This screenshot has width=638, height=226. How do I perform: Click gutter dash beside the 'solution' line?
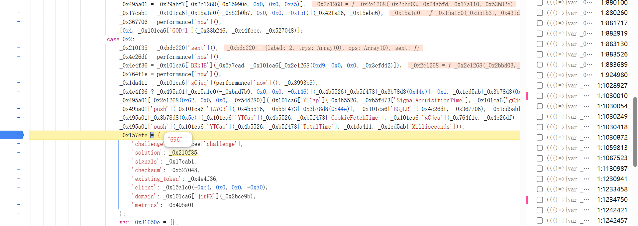pyautogui.click(x=19, y=152)
